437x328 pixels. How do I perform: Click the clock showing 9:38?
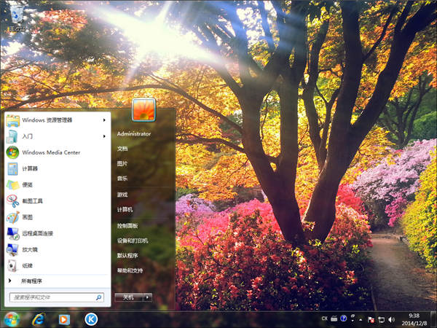pos(414,319)
